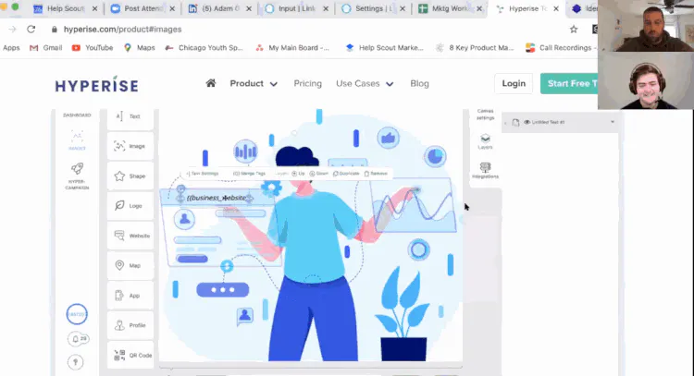The width and height of the screenshot is (694, 376).
Task: Remove the selected text element
Action: [x=376, y=174]
